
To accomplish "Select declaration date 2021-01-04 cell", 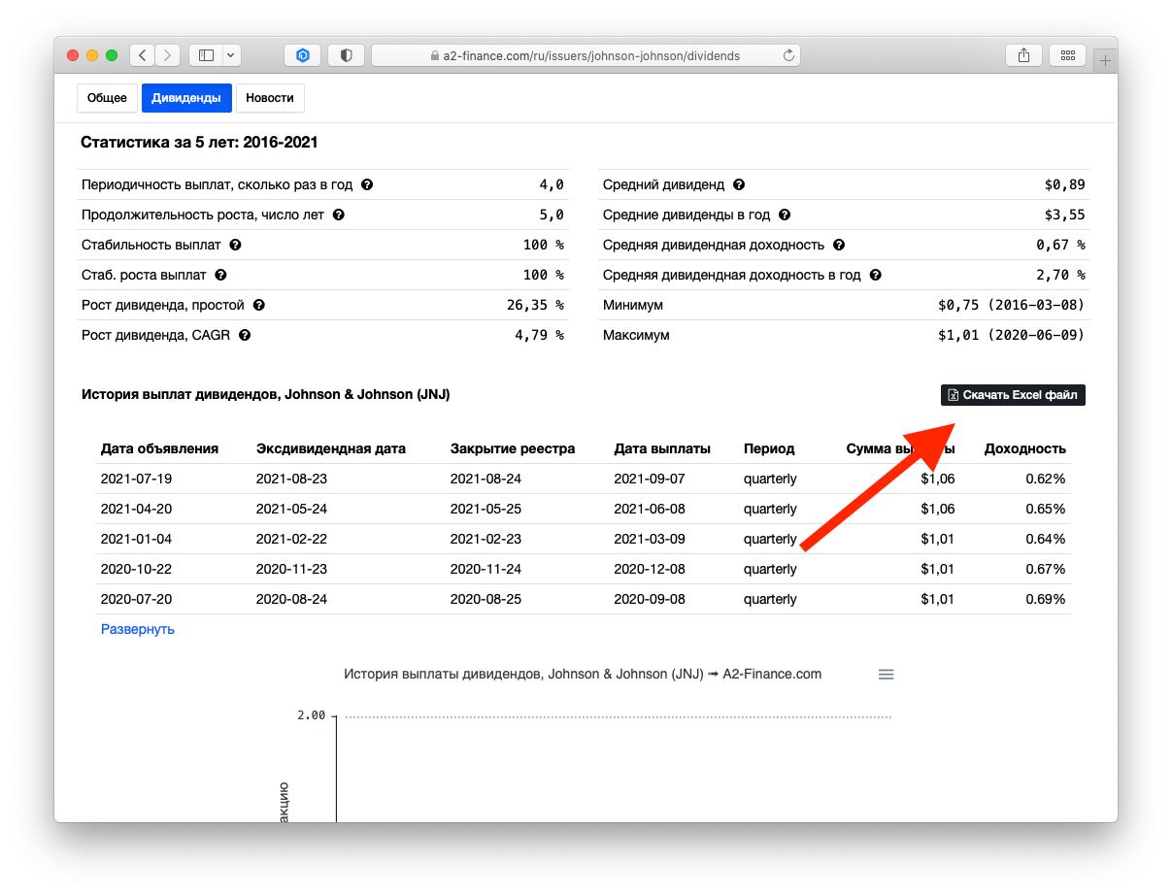I will coord(137,539).
